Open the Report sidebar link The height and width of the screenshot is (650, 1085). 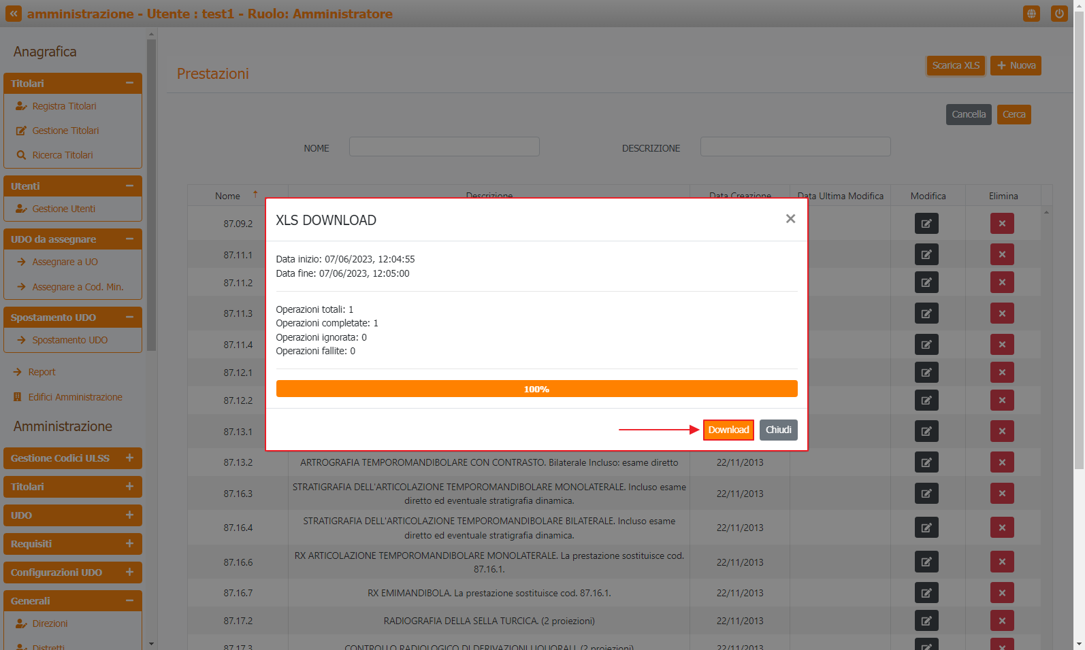coord(42,372)
